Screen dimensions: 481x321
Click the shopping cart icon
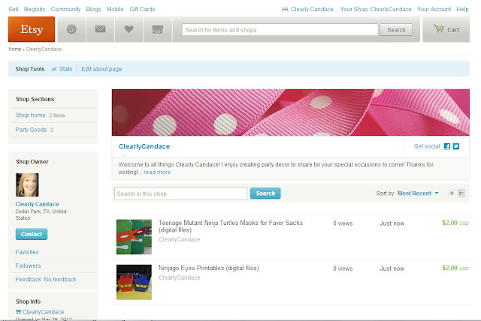pos(439,28)
